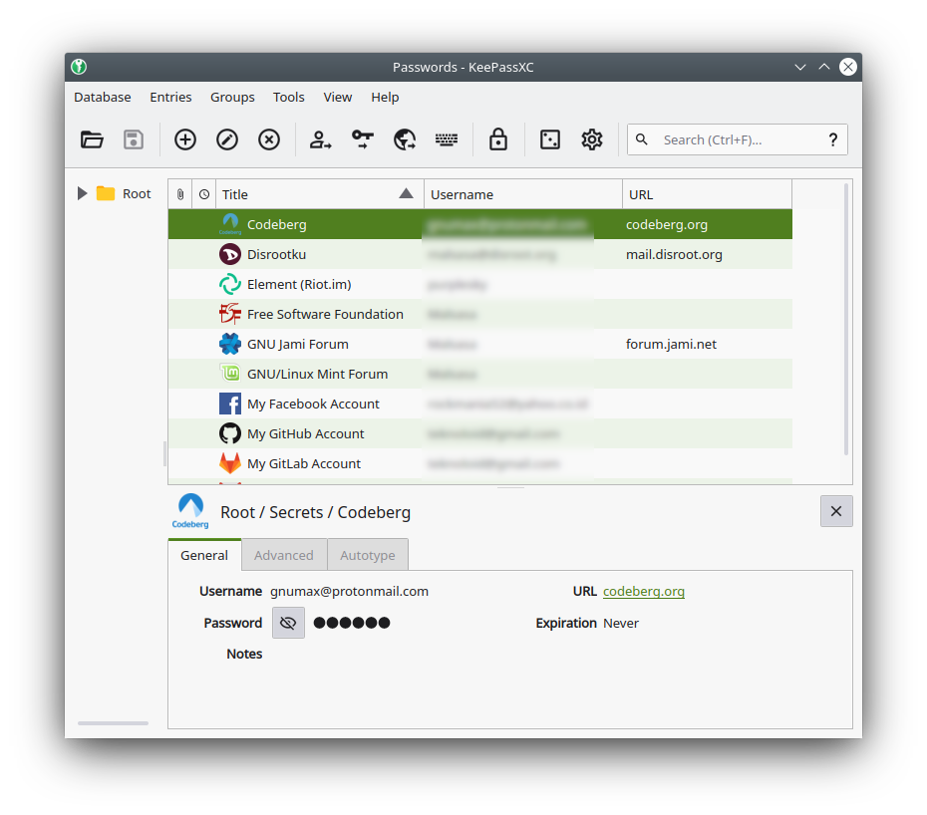Click the Element (Riot.im) entry icon
This screenshot has width=927, height=815.
[x=230, y=284]
